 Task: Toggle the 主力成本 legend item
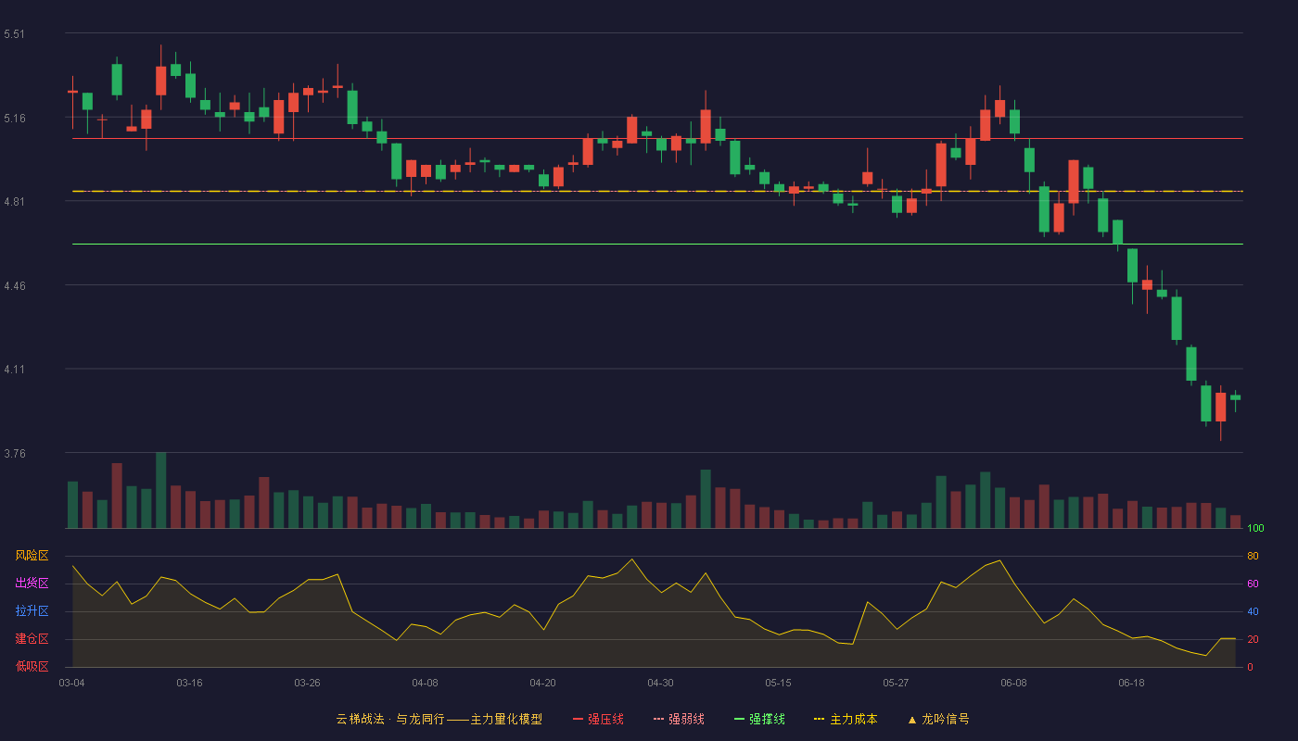click(x=846, y=719)
